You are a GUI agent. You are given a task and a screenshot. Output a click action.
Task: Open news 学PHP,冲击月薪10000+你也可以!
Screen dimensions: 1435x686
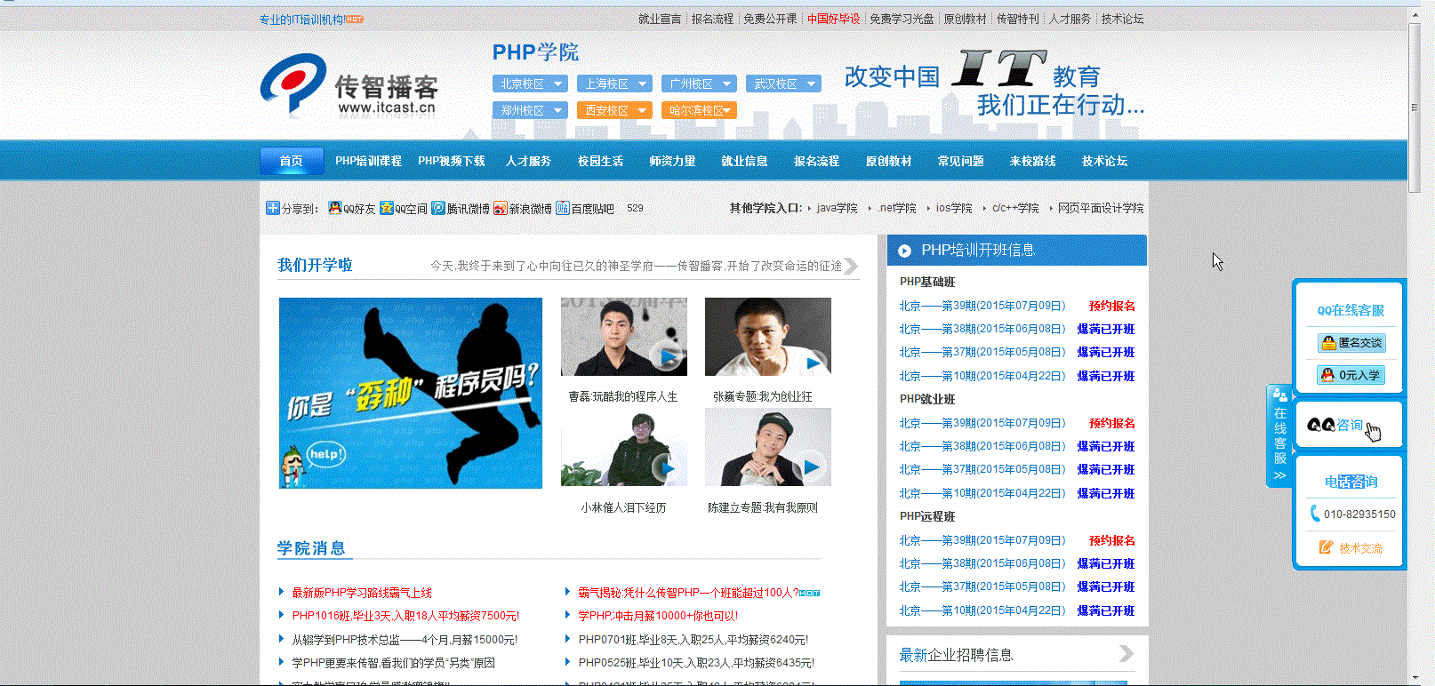658,616
